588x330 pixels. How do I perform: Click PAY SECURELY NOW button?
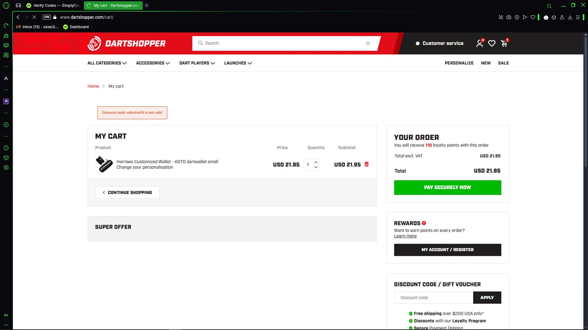click(x=447, y=188)
